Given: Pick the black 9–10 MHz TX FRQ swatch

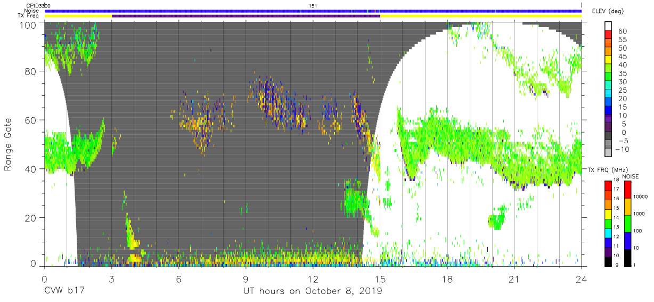Looking at the screenshot, I should click(609, 261).
